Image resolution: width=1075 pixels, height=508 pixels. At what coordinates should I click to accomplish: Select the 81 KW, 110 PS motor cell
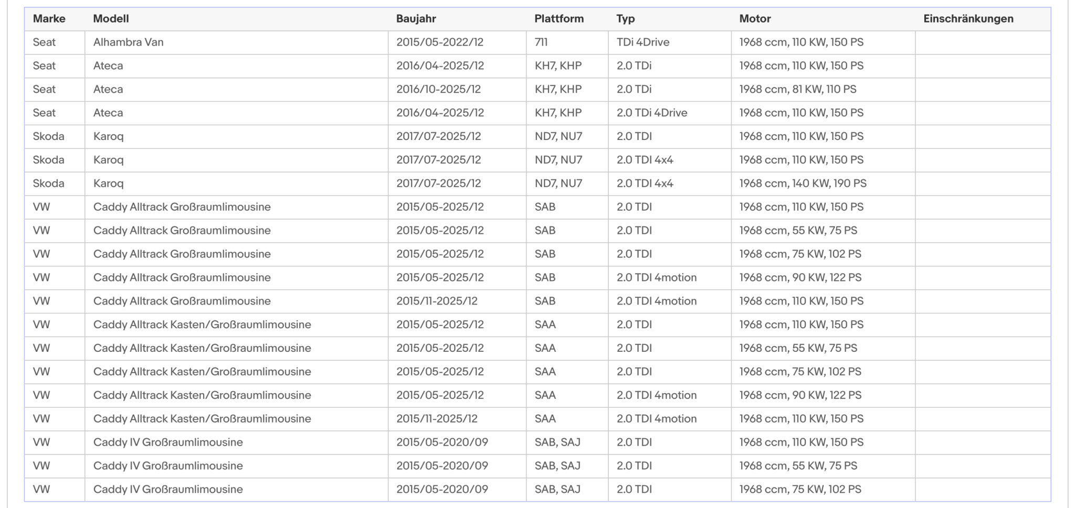pyautogui.click(x=823, y=90)
